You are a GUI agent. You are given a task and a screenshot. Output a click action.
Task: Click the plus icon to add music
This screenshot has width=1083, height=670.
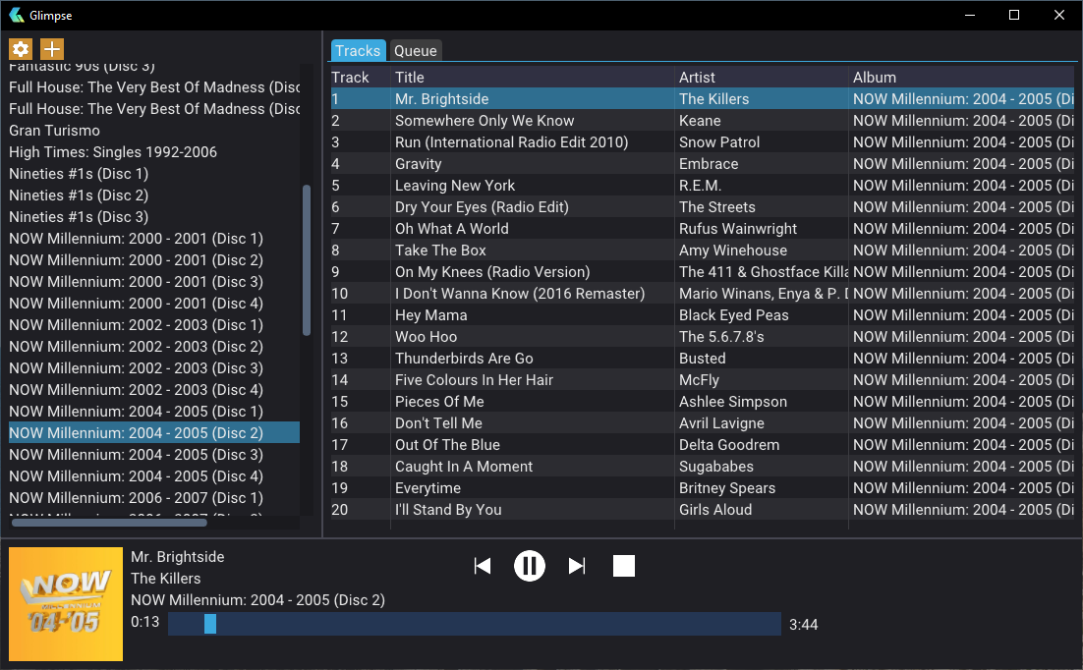(52, 49)
